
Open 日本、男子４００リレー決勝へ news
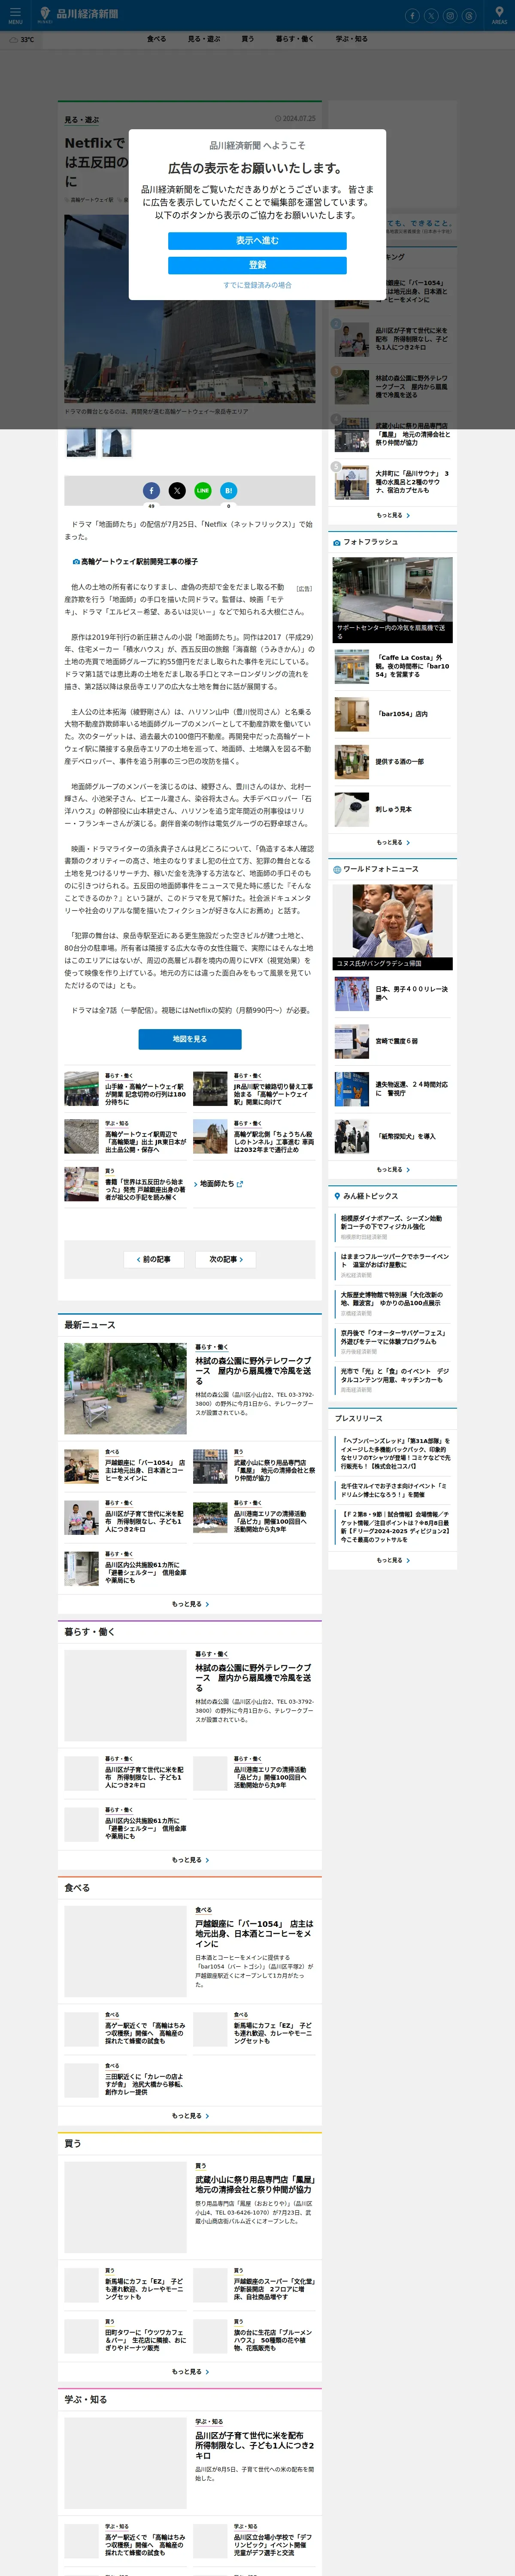click(x=392, y=993)
